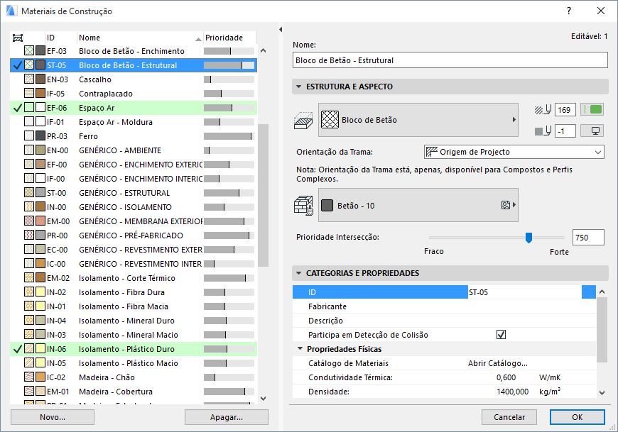Image resolution: width=618 pixels, height=432 pixels.
Task: Click the used-materials filter icon in list header
Action: tap(17, 38)
